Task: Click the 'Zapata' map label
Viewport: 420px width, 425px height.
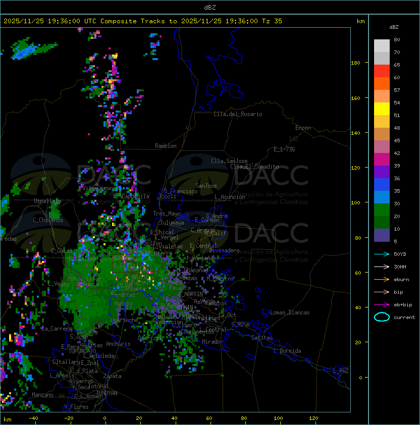Action: tap(112, 376)
